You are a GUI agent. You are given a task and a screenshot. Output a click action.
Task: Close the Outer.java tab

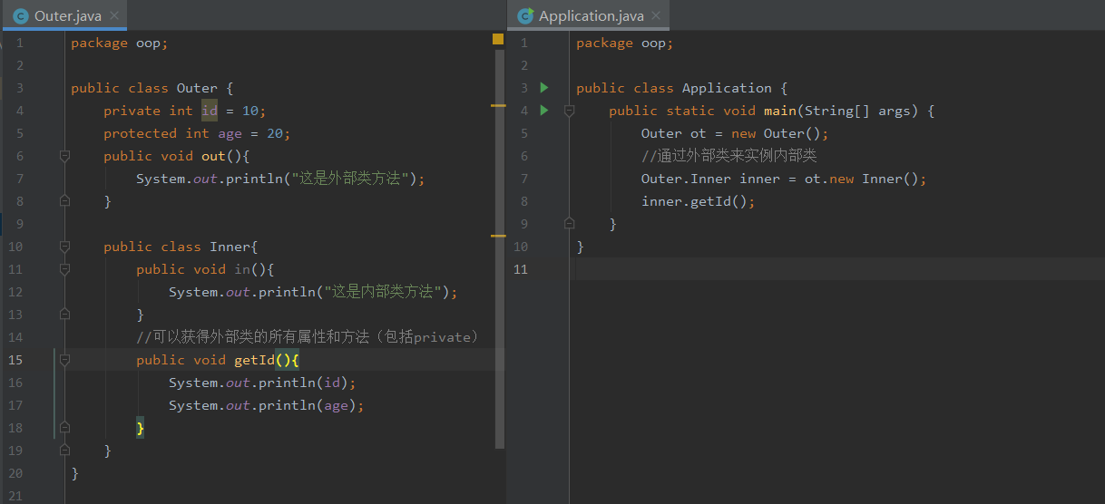(x=113, y=16)
